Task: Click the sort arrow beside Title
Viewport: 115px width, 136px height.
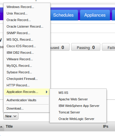Action: [x=1, y=126]
